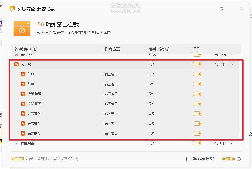Click the 向日葵 app icon in group row
Image resolution: width=252 pixels, height=169 pixels.
point(17,64)
